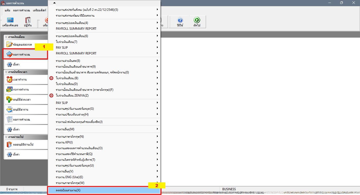The width and height of the screenshot is (360, 195).
Task: Open เวลาทำงาน alarm clock item
Action: click(x=26, y=79)
